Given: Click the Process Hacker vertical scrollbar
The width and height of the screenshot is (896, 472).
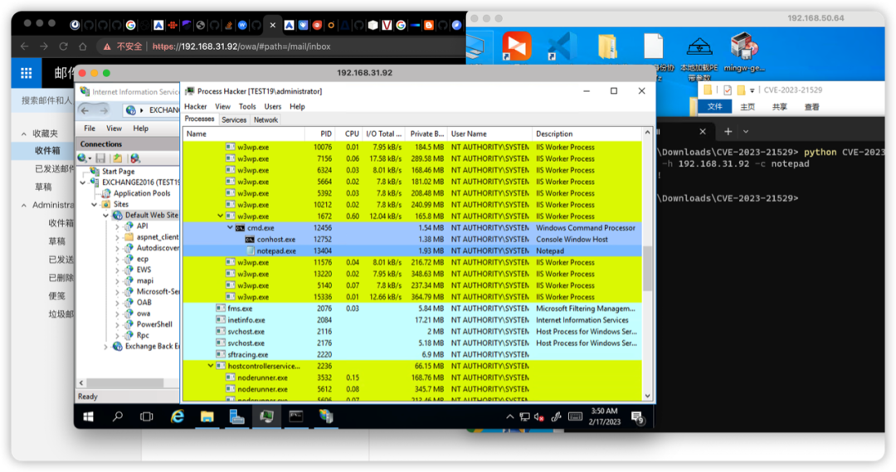Looking at the screenshot, I should coord(647,269).
